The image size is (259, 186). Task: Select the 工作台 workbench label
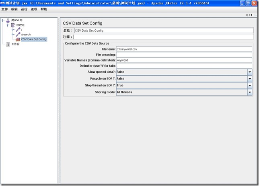pyautogui.click(x=15, y=44)
